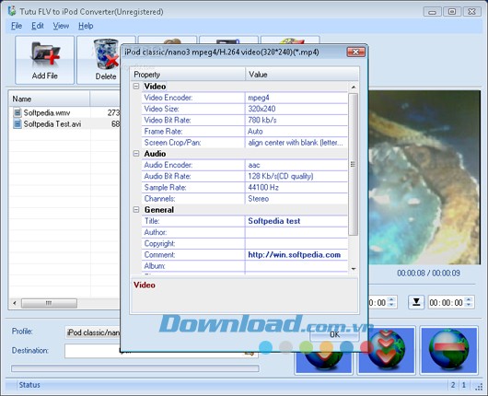Click the empty Copyright value cell
Viewport: 488px width, 396px height.
point(296,243)
